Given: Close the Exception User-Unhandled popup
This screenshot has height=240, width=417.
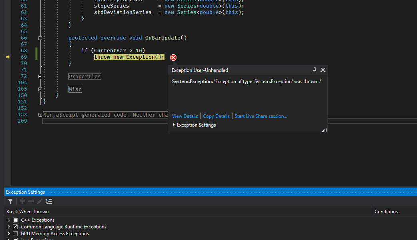Looking at the screenshot, I should (x=323, y=70).
